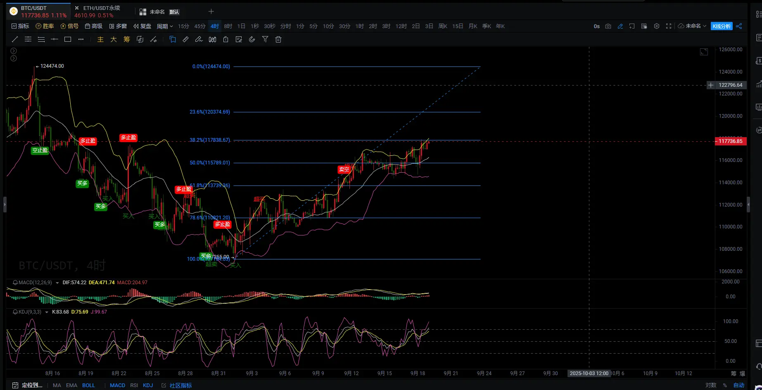Select the ruler measurement tool
Screen dimensions: 762x390
[x=185, y=39]
